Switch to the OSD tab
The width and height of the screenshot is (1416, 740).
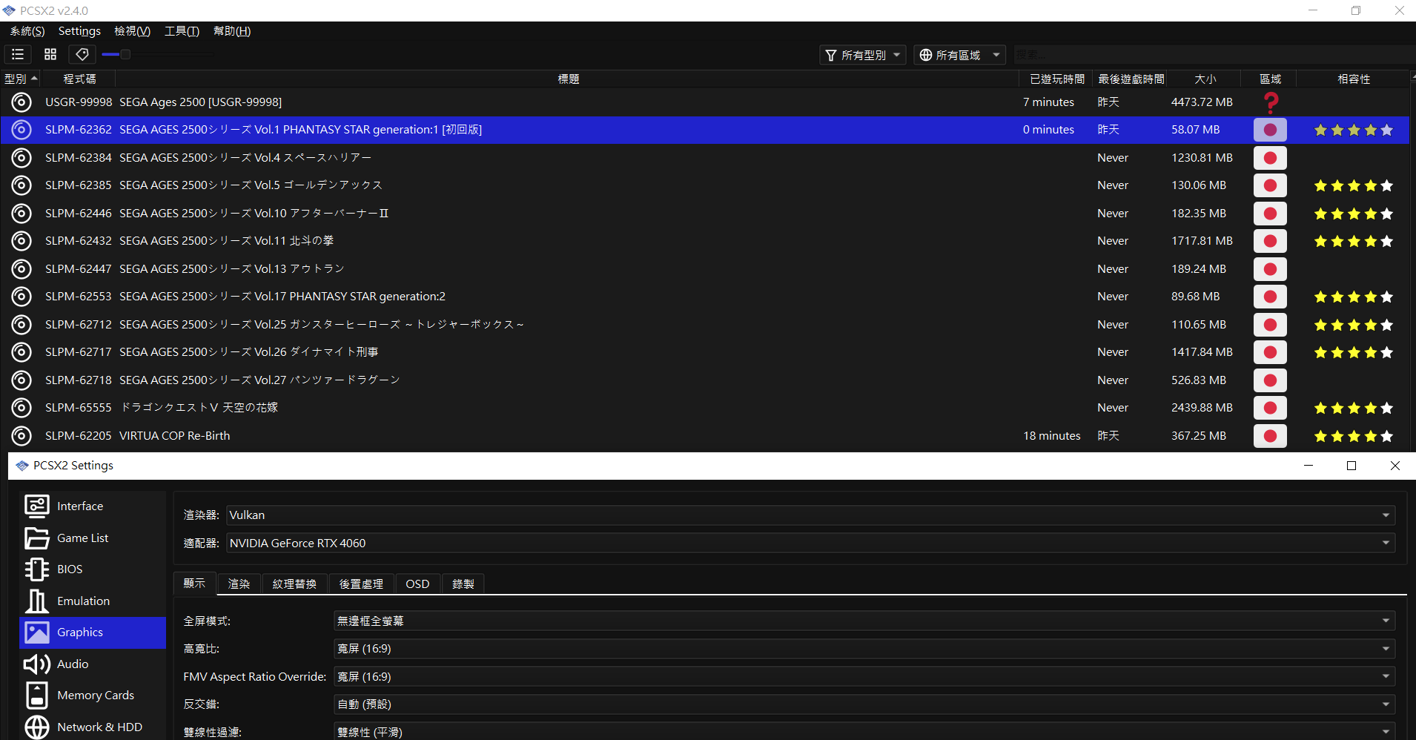pyautogui.click(x=417, y=584)
